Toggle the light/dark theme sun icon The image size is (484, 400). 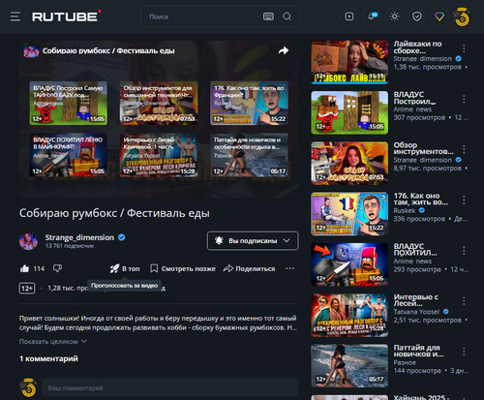pyautogui.click(x=394, y=16)
